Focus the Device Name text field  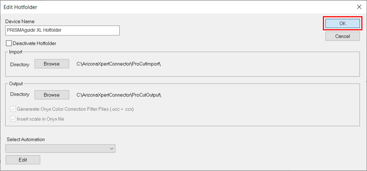click(x=62, y=30)
